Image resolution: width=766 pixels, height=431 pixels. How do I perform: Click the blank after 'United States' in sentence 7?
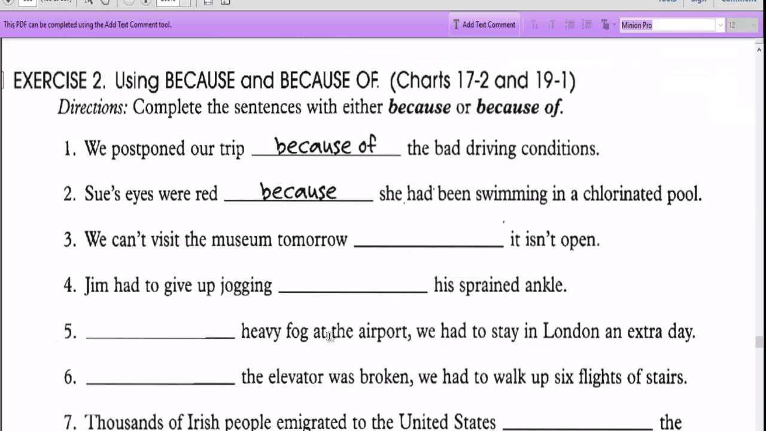pyautogui.click(x=577, y=423)
